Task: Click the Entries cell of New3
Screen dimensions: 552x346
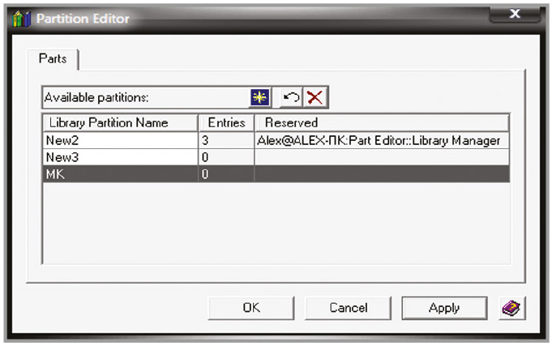Action: (x=225, y=157)
